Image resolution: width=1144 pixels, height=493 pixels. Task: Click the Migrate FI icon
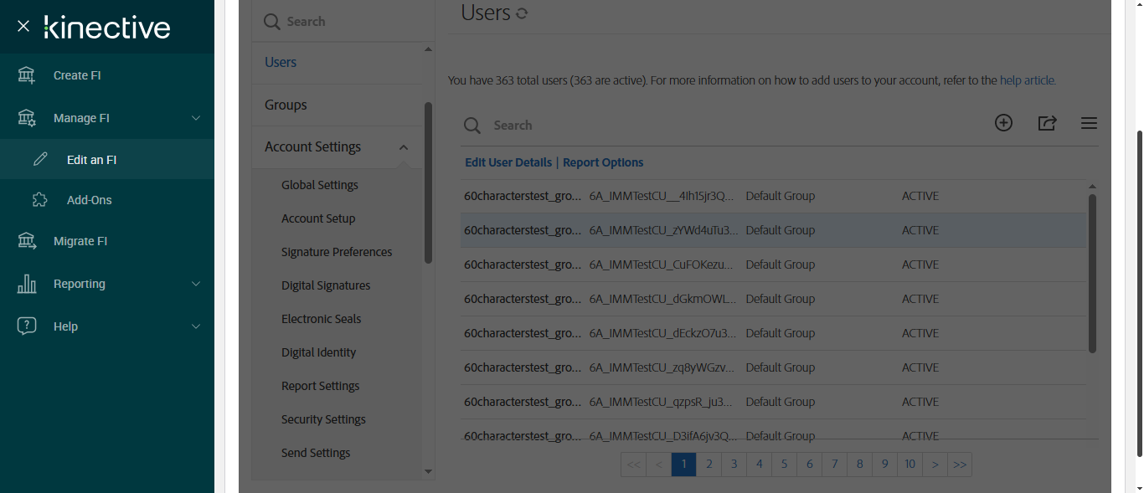27,241
